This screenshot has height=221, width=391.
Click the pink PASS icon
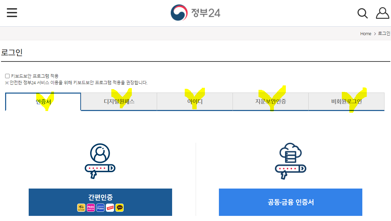[91, 208]
